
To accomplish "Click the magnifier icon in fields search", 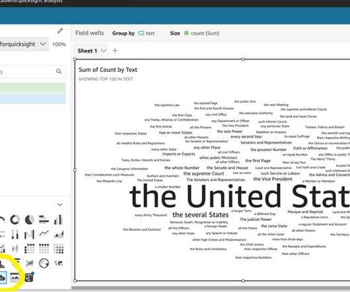I will 59,71.
